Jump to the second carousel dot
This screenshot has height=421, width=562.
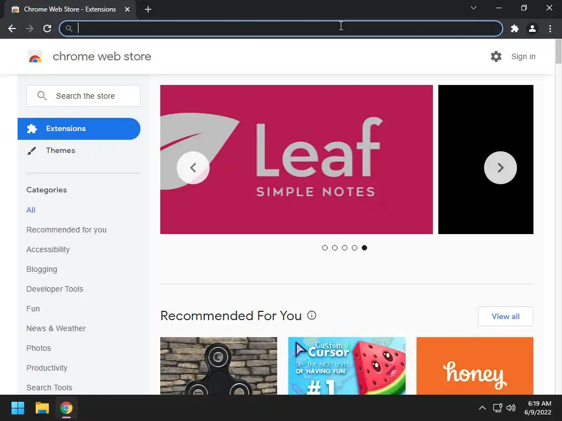[x=335, y=248]
